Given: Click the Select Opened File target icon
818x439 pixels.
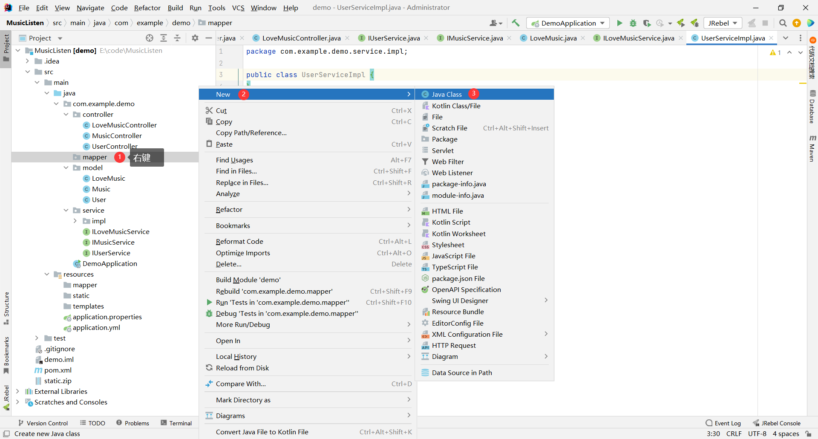Looking at the screenshot, I should click(x=150, y=38).
